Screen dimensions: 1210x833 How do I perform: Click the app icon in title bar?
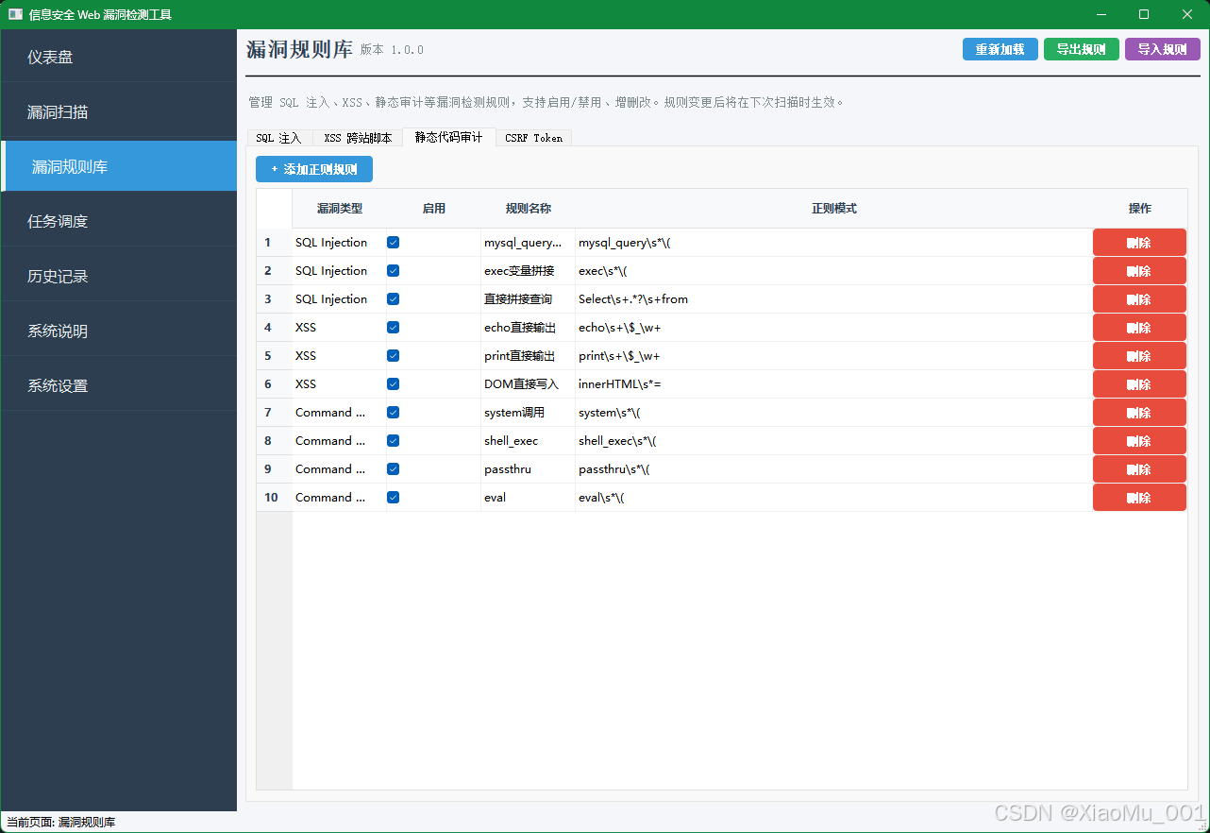pyautogui.click(x=15, y=14)
